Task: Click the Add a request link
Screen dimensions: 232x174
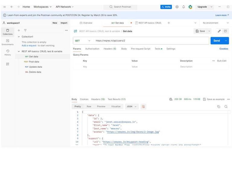Action: pos(29,45)
